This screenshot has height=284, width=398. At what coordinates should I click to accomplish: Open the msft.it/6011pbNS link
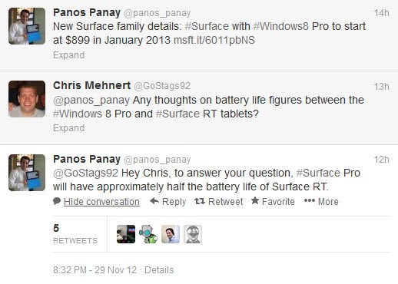click(214, 40)
